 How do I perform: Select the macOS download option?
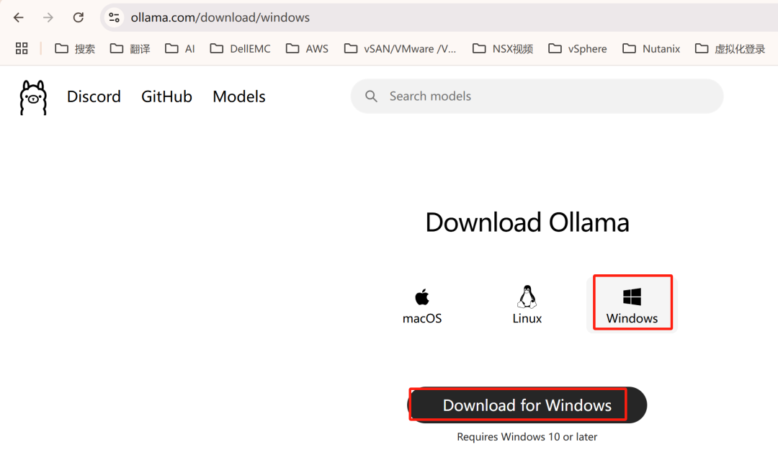(421, 307)
